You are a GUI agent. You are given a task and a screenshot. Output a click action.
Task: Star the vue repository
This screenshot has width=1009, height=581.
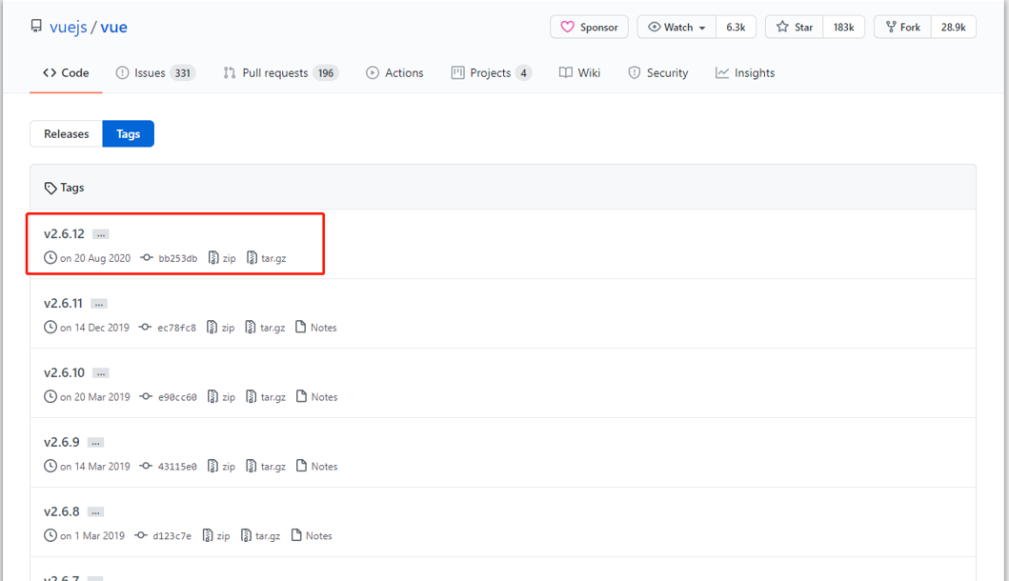794,27
